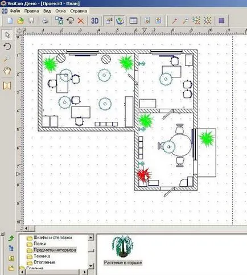This screenshot has height=275, width=247.
Task: Click the second document icon before the zoom tools
Action: point(158,20)
